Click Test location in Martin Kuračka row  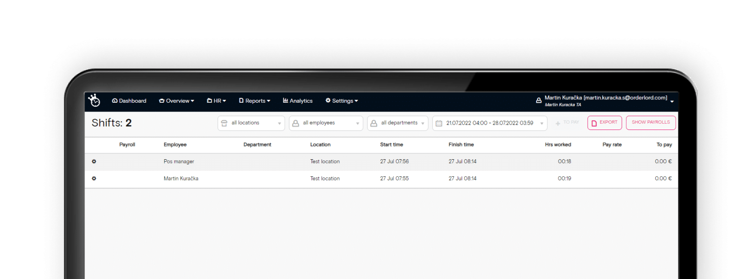(x=325, y=179)
